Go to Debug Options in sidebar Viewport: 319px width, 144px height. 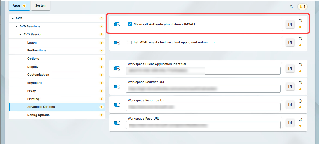point(38,115)
